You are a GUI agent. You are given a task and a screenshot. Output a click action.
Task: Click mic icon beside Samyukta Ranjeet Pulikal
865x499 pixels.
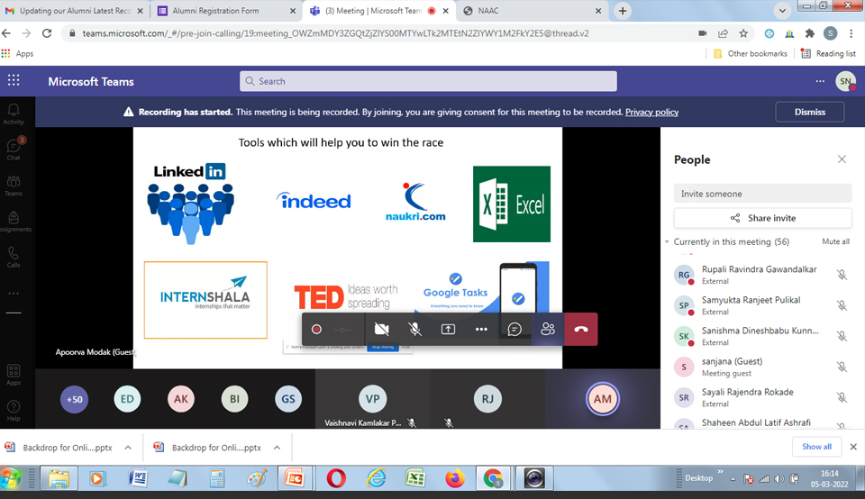842,305
